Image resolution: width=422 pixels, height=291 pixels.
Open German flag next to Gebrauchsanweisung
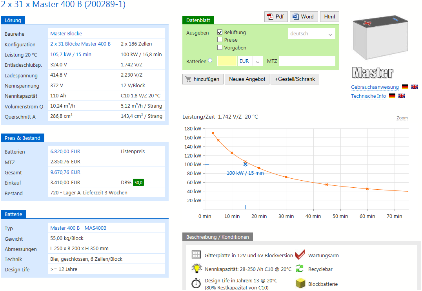tap(405, 86)
